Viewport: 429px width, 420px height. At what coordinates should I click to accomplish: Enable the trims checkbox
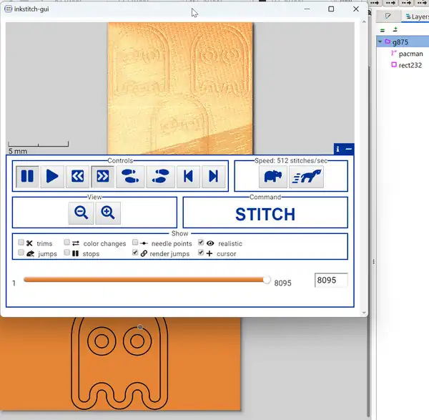click(x=21, y=243)
